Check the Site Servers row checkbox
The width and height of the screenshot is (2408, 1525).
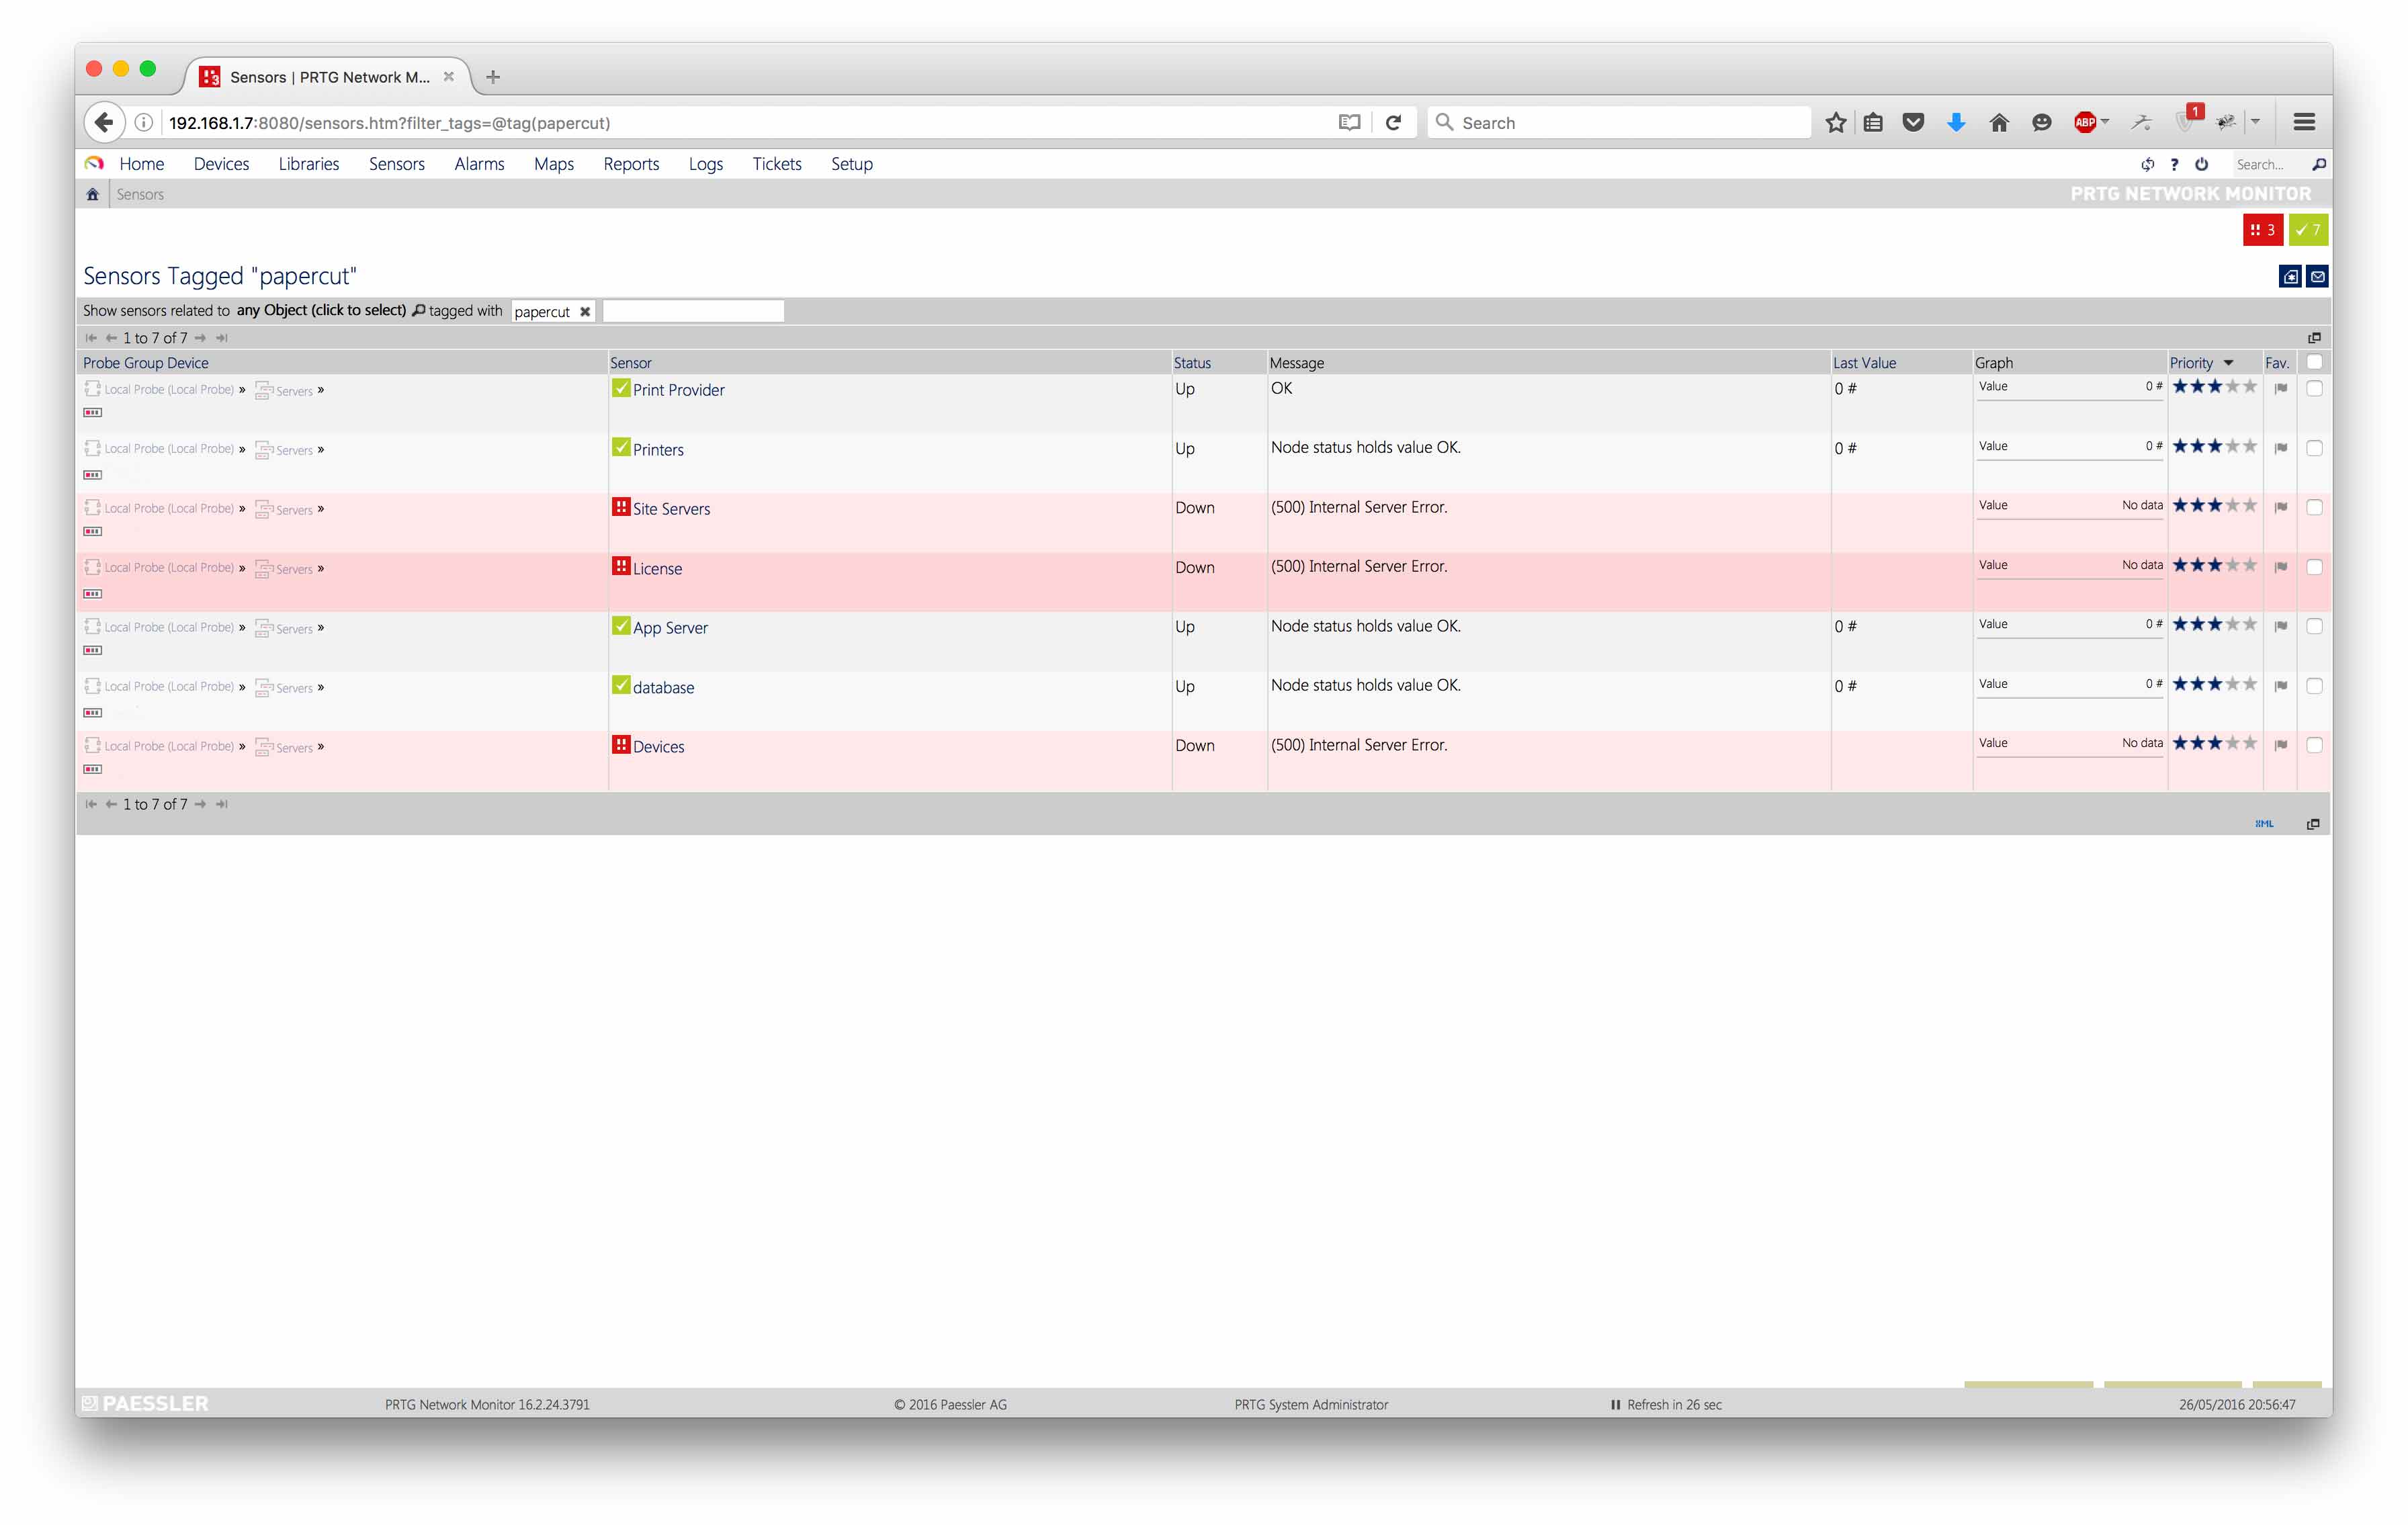coord(2314,507)
